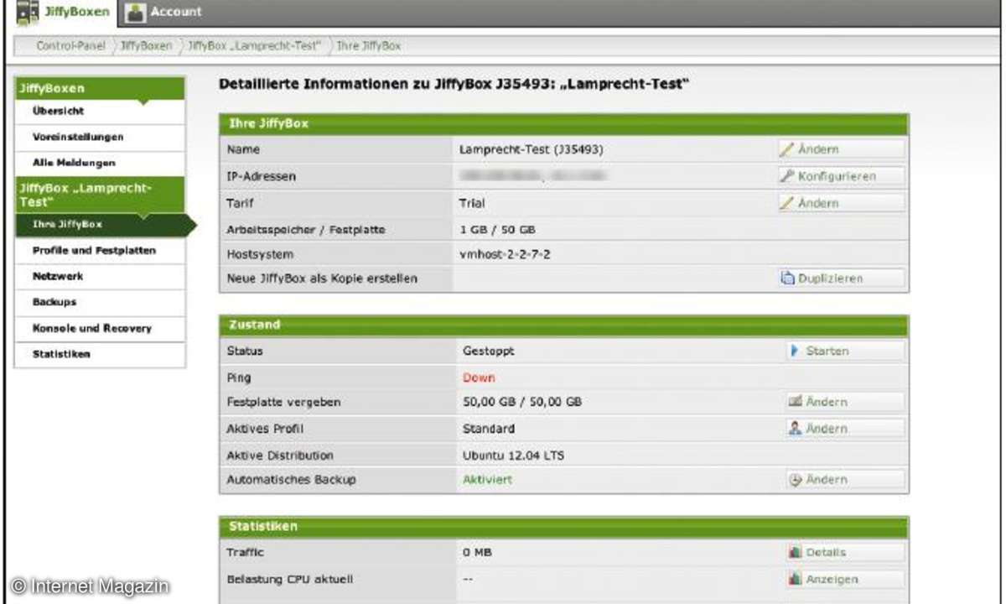Click Details button for Traffic
The width and height of the screenshot is (1006, 604).
tap(845, 553)
